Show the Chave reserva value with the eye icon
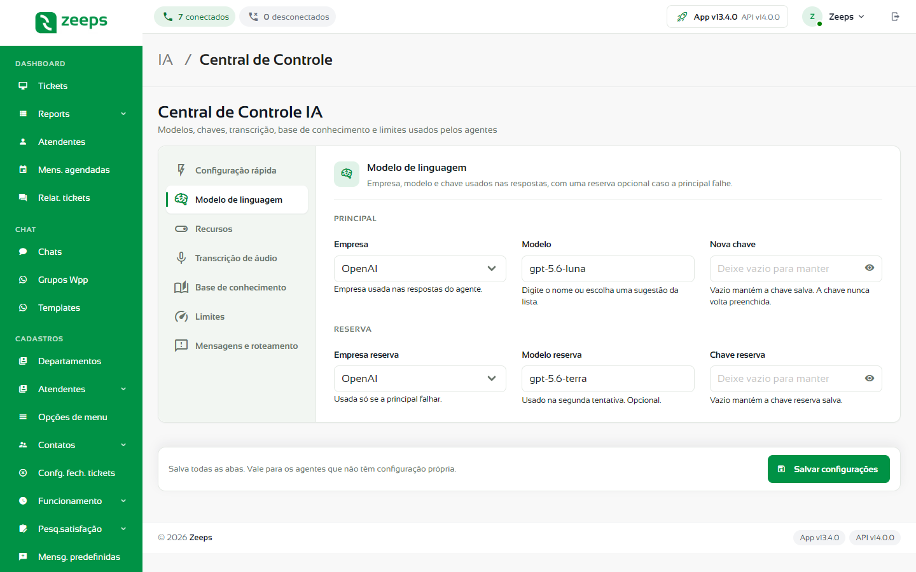This screenshot has height=572, width=916. [870, 378]
